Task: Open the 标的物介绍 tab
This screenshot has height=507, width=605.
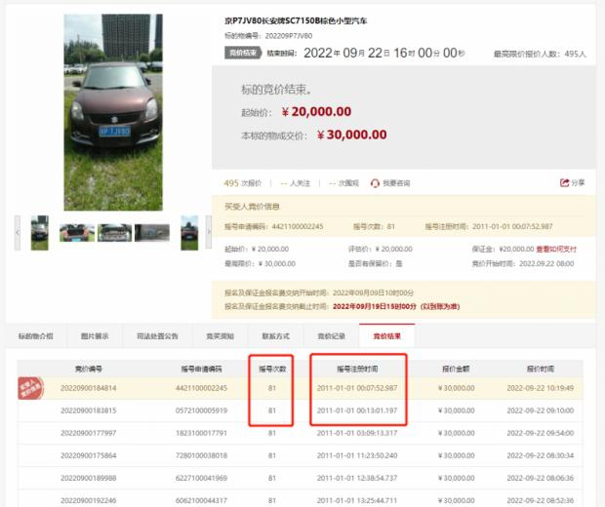Action: (x=36, y=336)
